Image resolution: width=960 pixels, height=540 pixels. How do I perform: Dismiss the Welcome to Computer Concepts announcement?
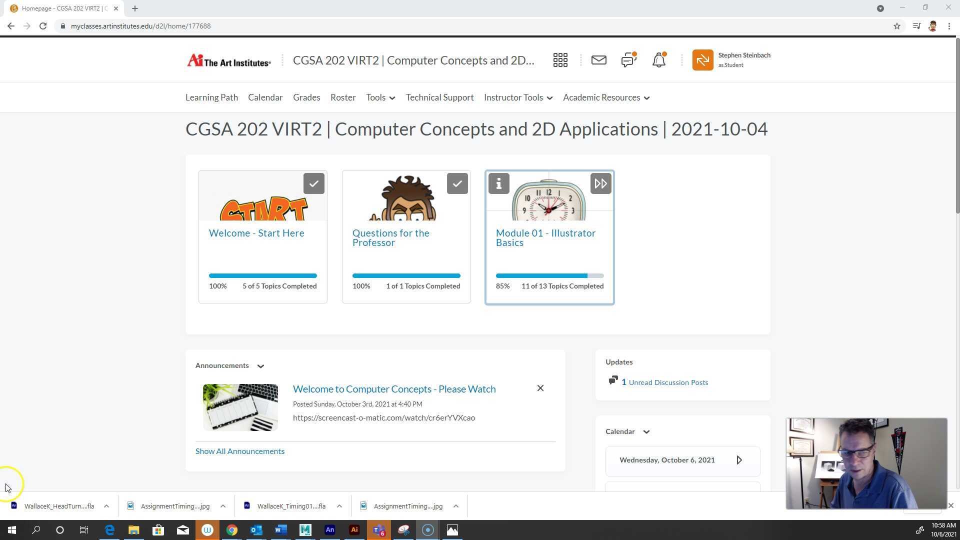[540, 388]
